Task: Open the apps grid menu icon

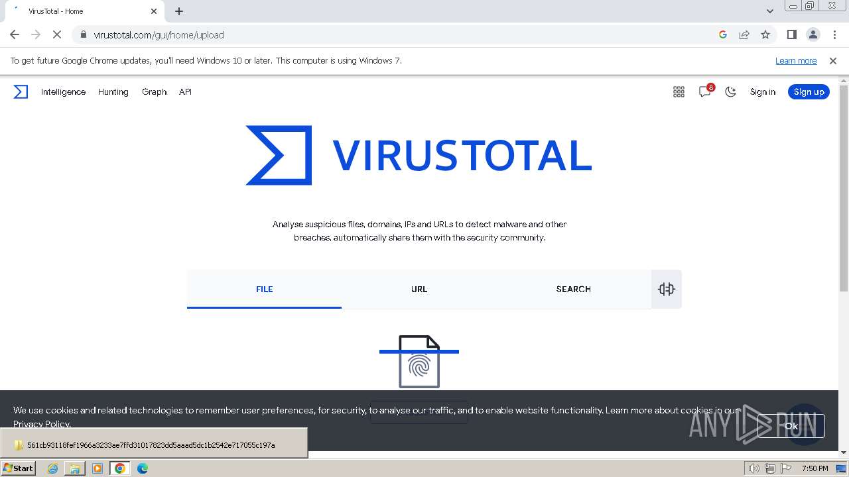Action: (x=679, y=92)
